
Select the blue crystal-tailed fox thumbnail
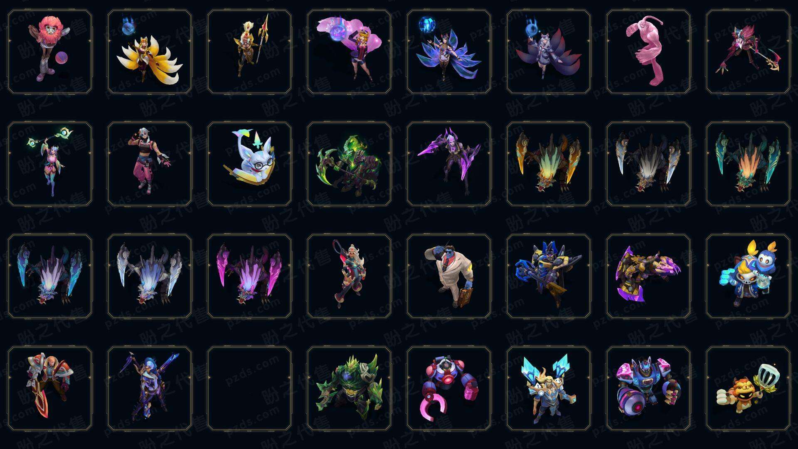[449, 52]
